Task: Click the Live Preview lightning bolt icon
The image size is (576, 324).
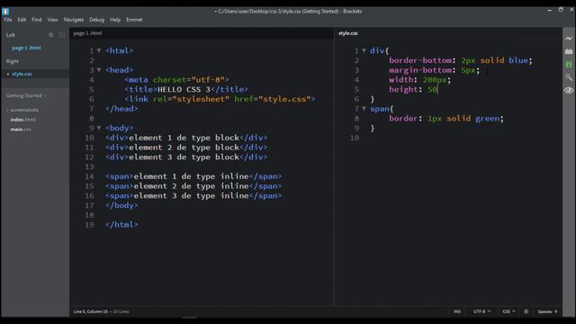Action: 569,39
